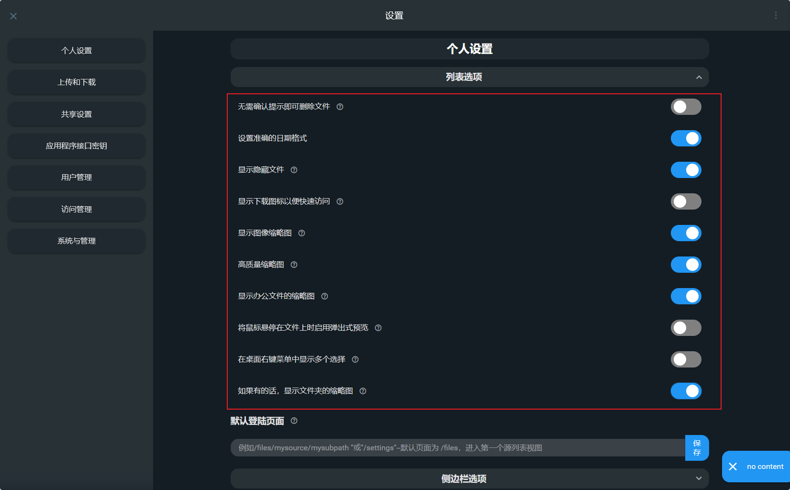Turn off folder thumbnails toggle
This screenshot has height=490, width=790.
686,391
